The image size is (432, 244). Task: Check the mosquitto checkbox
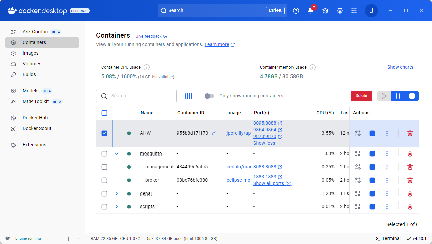104,154
